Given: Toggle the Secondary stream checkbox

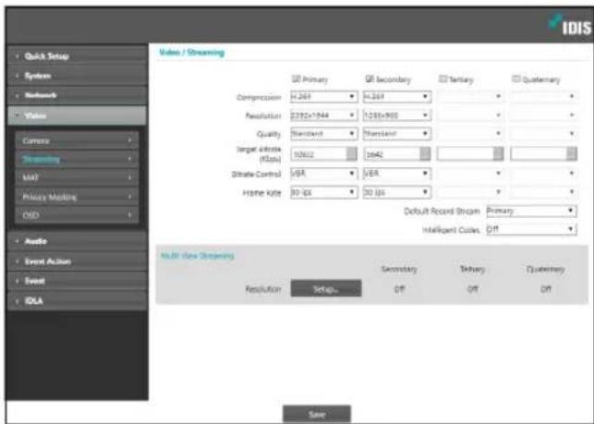Looking at the screenshot, I should (370, 79).
